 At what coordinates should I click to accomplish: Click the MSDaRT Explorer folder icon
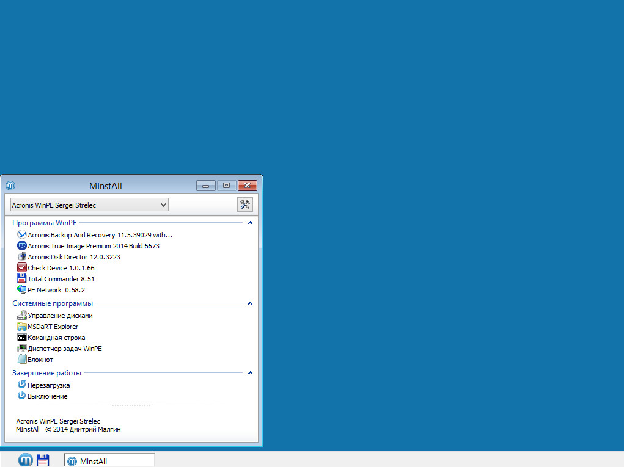pos(22,327)
